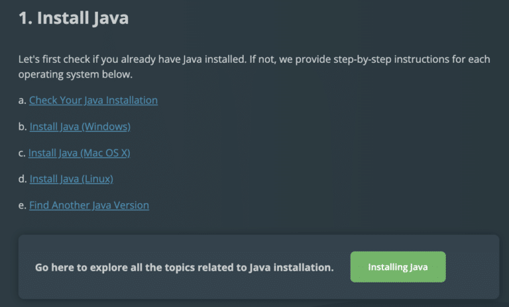The width and height of the screenshot is (509, 307).
Task: Click the "b." list marker
Action: [x=23, y=126]
